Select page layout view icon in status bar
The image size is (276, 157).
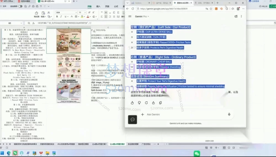pyautogui.click(x=229, y=148)
